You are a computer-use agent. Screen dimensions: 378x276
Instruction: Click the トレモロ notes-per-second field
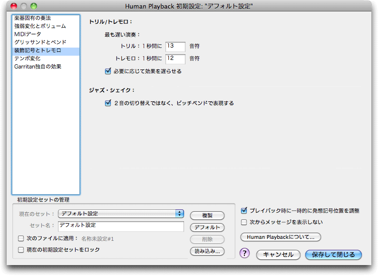tap(175, 59)
